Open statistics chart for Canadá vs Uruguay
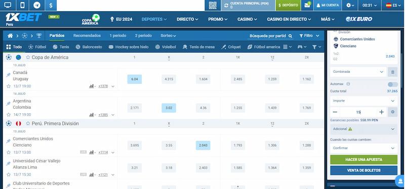Screen dimensions: 405x189 pos(92,86)
